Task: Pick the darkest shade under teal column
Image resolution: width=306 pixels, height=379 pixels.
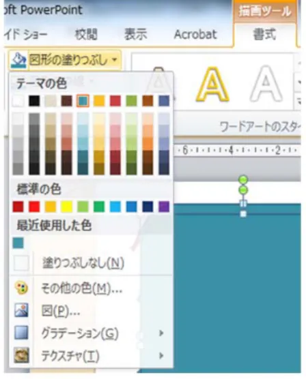Action: pos(83,169)
